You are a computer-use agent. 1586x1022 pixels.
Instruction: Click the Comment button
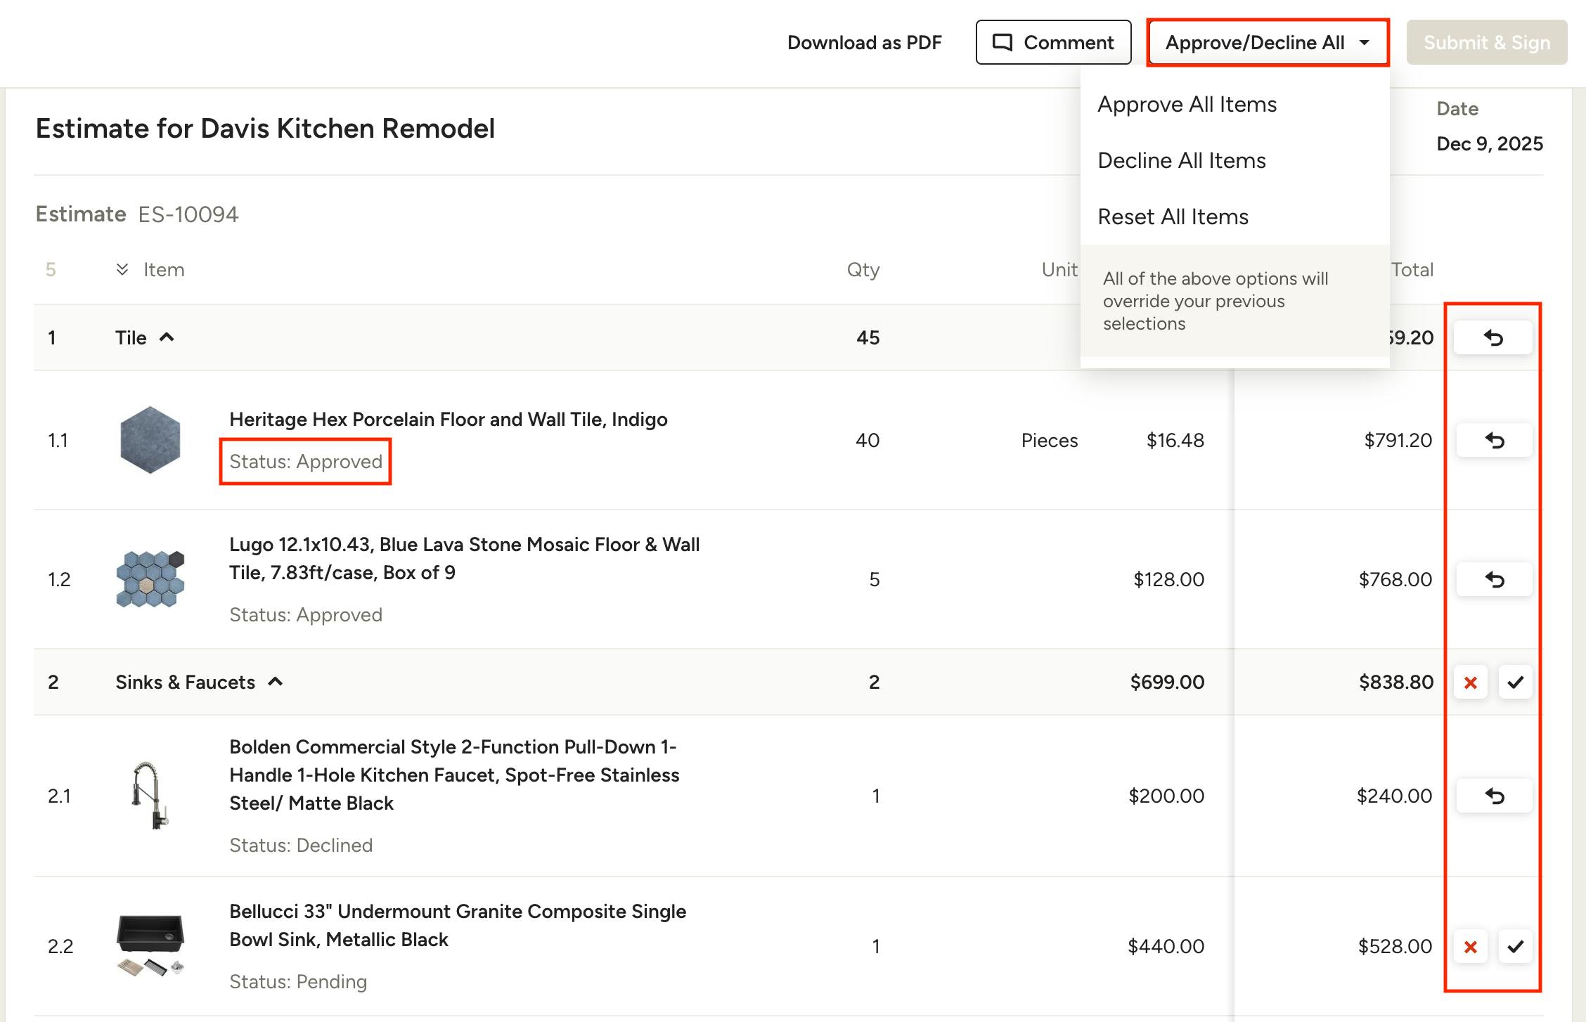tap(1053, 43)
